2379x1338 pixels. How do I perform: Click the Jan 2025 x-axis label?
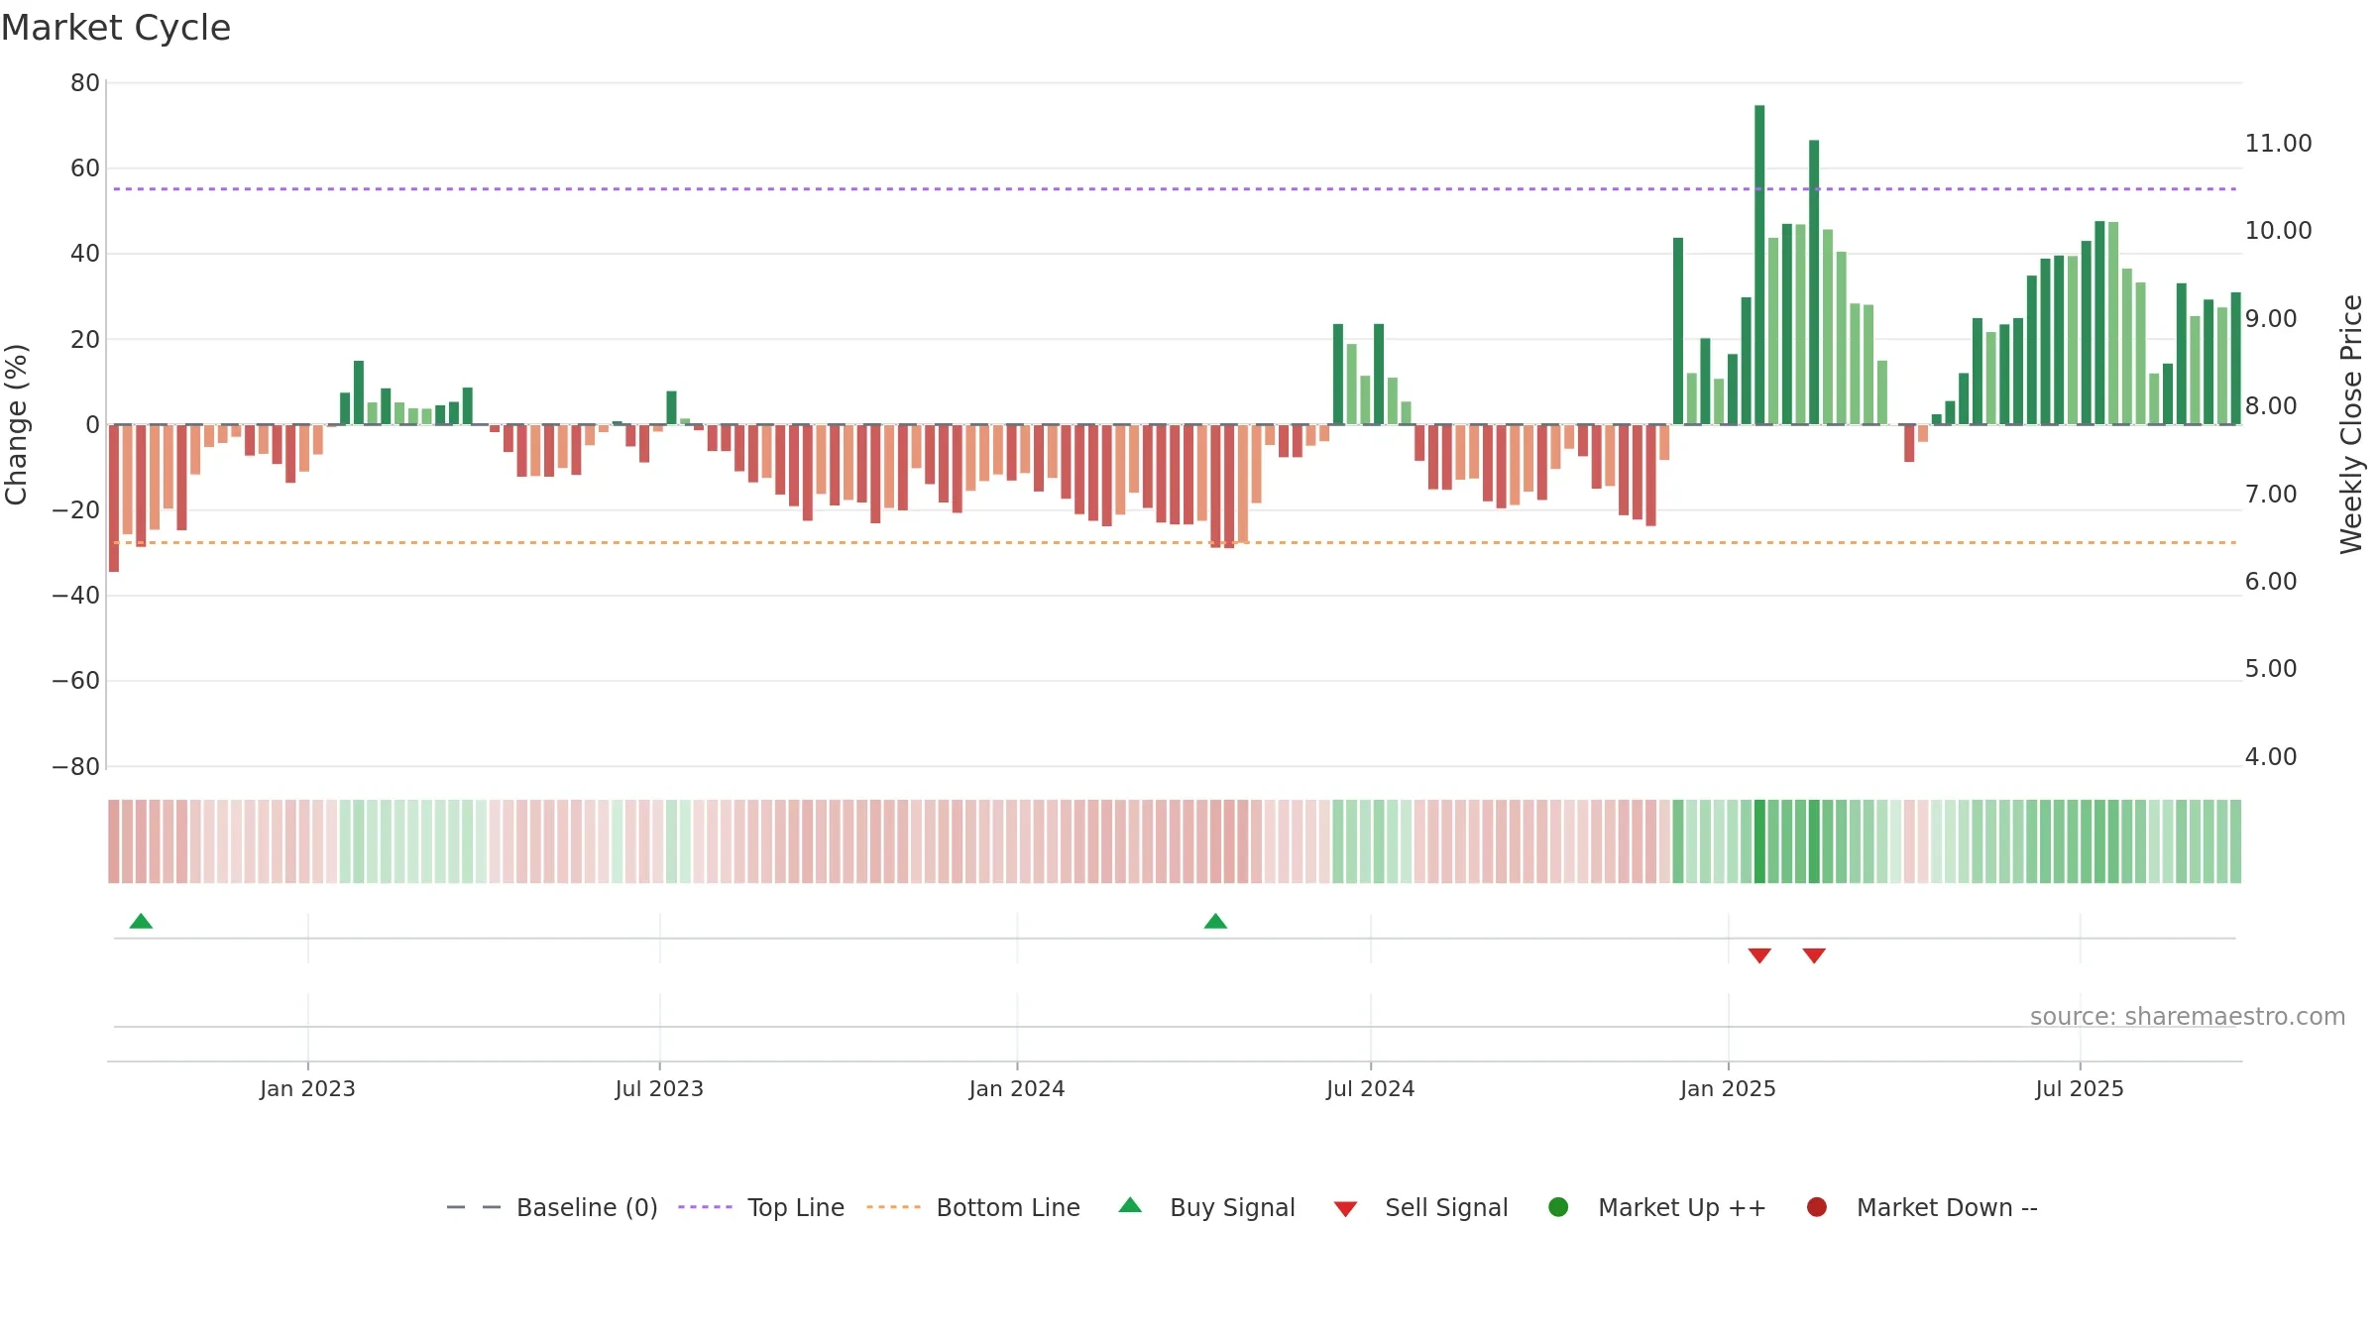(x=1728, y=1088)
